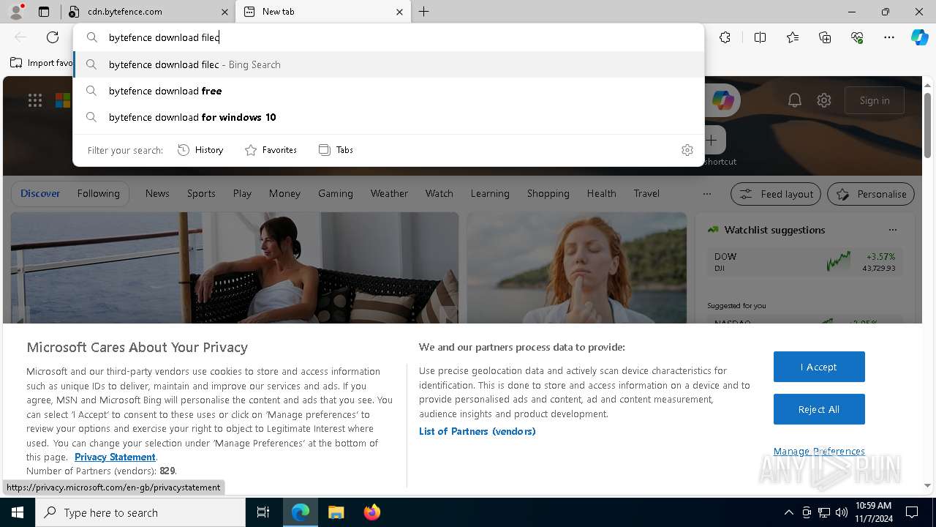Open the Sports category
The width and height of the screenshot is (936, 527).
pyautogui.click(x=201, y=193)
